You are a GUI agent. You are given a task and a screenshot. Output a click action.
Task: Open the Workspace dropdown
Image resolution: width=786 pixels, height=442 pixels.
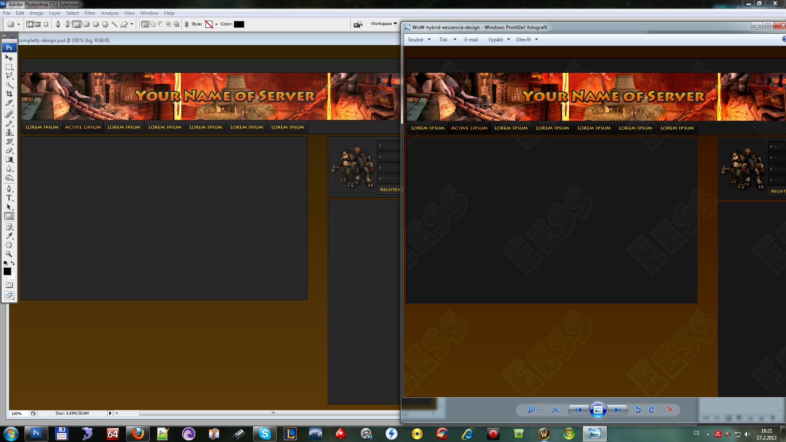[384, 24]
